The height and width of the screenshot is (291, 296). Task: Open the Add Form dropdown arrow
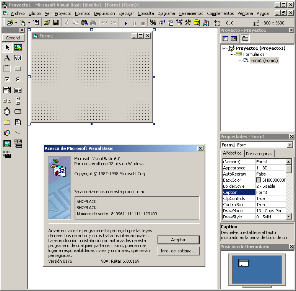coord(29,23)
